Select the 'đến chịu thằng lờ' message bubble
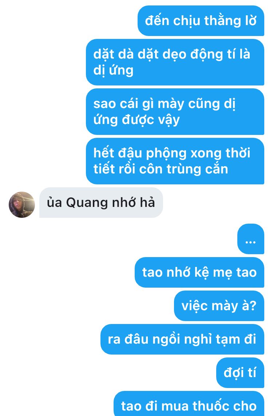273x416 pixels. click(201, 21)
